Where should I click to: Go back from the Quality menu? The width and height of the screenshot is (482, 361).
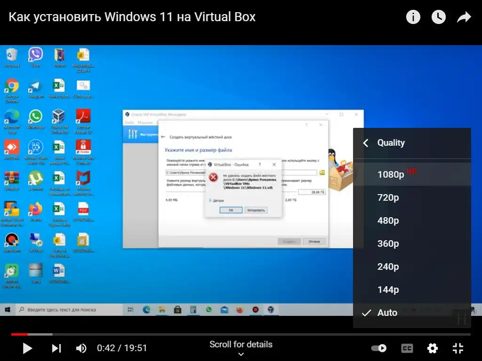[365, 143]
